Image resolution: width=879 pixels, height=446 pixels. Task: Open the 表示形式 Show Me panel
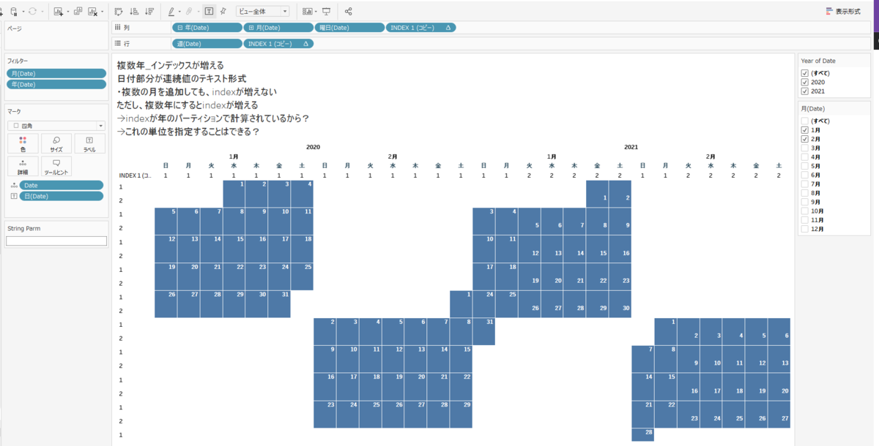[843, 12]
